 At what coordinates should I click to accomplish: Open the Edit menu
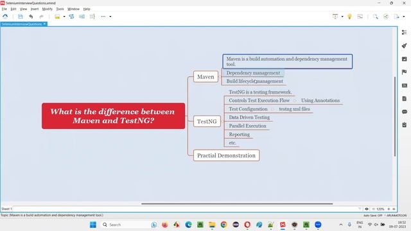tap(13, 9)
